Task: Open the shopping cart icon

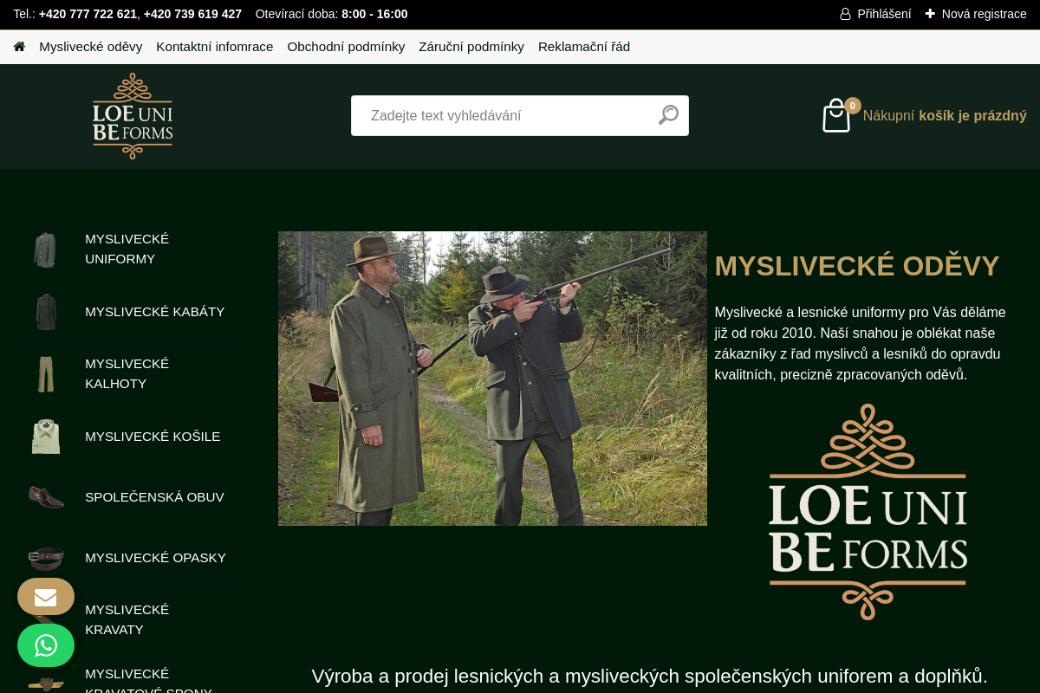Action: coord(835,115)
